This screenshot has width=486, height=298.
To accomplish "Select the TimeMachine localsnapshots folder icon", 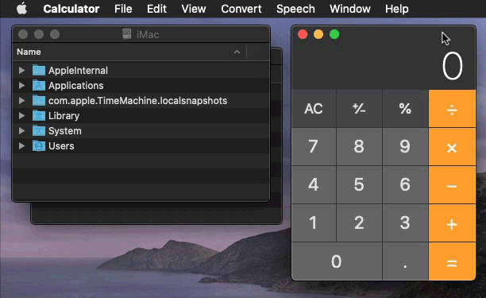I will (x=39, y=100).
